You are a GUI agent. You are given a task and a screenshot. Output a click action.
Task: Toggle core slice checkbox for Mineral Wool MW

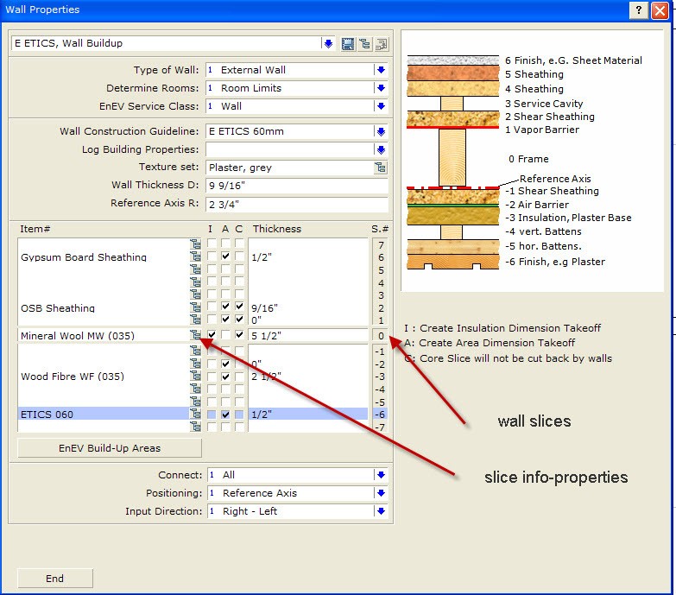(x=239, y=335)
